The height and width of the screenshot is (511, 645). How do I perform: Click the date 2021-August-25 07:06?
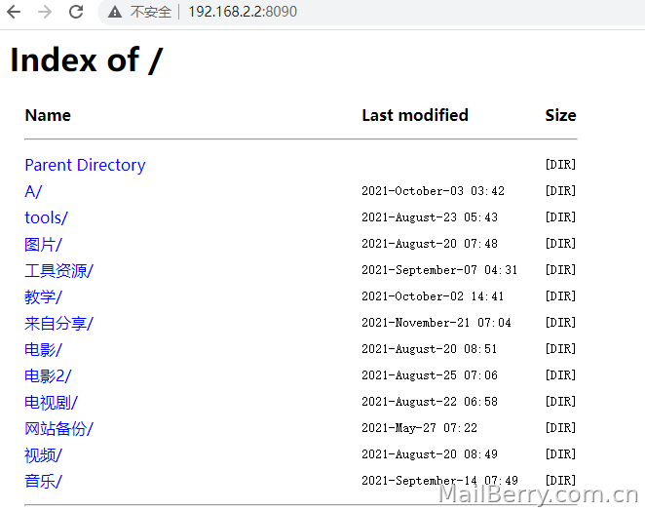coord(430,375)
